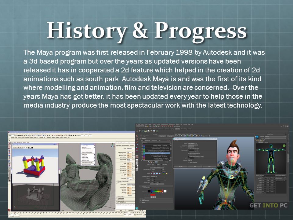
Task: Choose the folder browse icon in the Profile row
Action: pyautogui.click(x=167, y=174)
